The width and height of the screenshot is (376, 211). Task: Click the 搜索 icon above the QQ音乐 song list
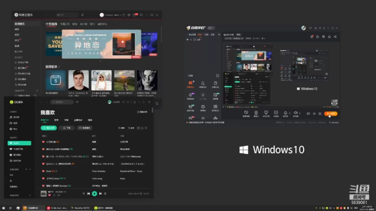pyautogui.click(x=121, y=128)
